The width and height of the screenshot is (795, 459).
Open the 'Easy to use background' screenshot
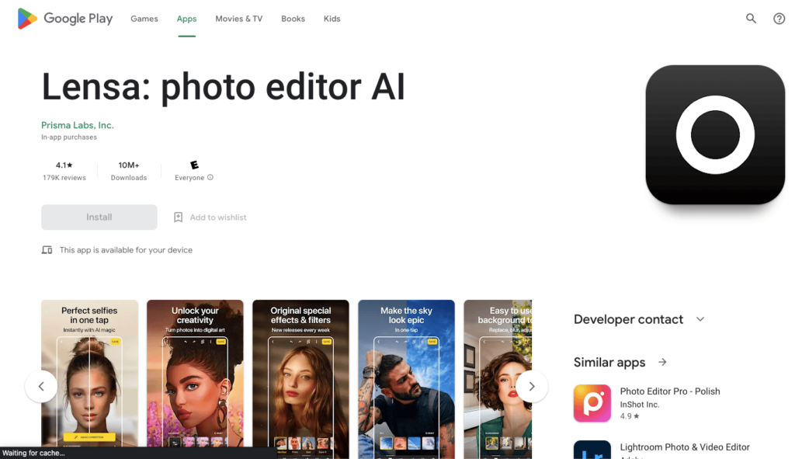pos(498,379)
